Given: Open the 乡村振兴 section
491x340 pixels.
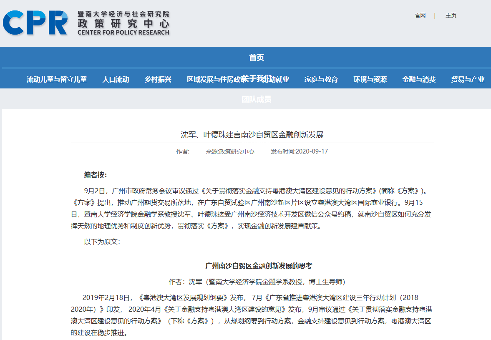Looking at the screenshot, I should coord(158,80).
